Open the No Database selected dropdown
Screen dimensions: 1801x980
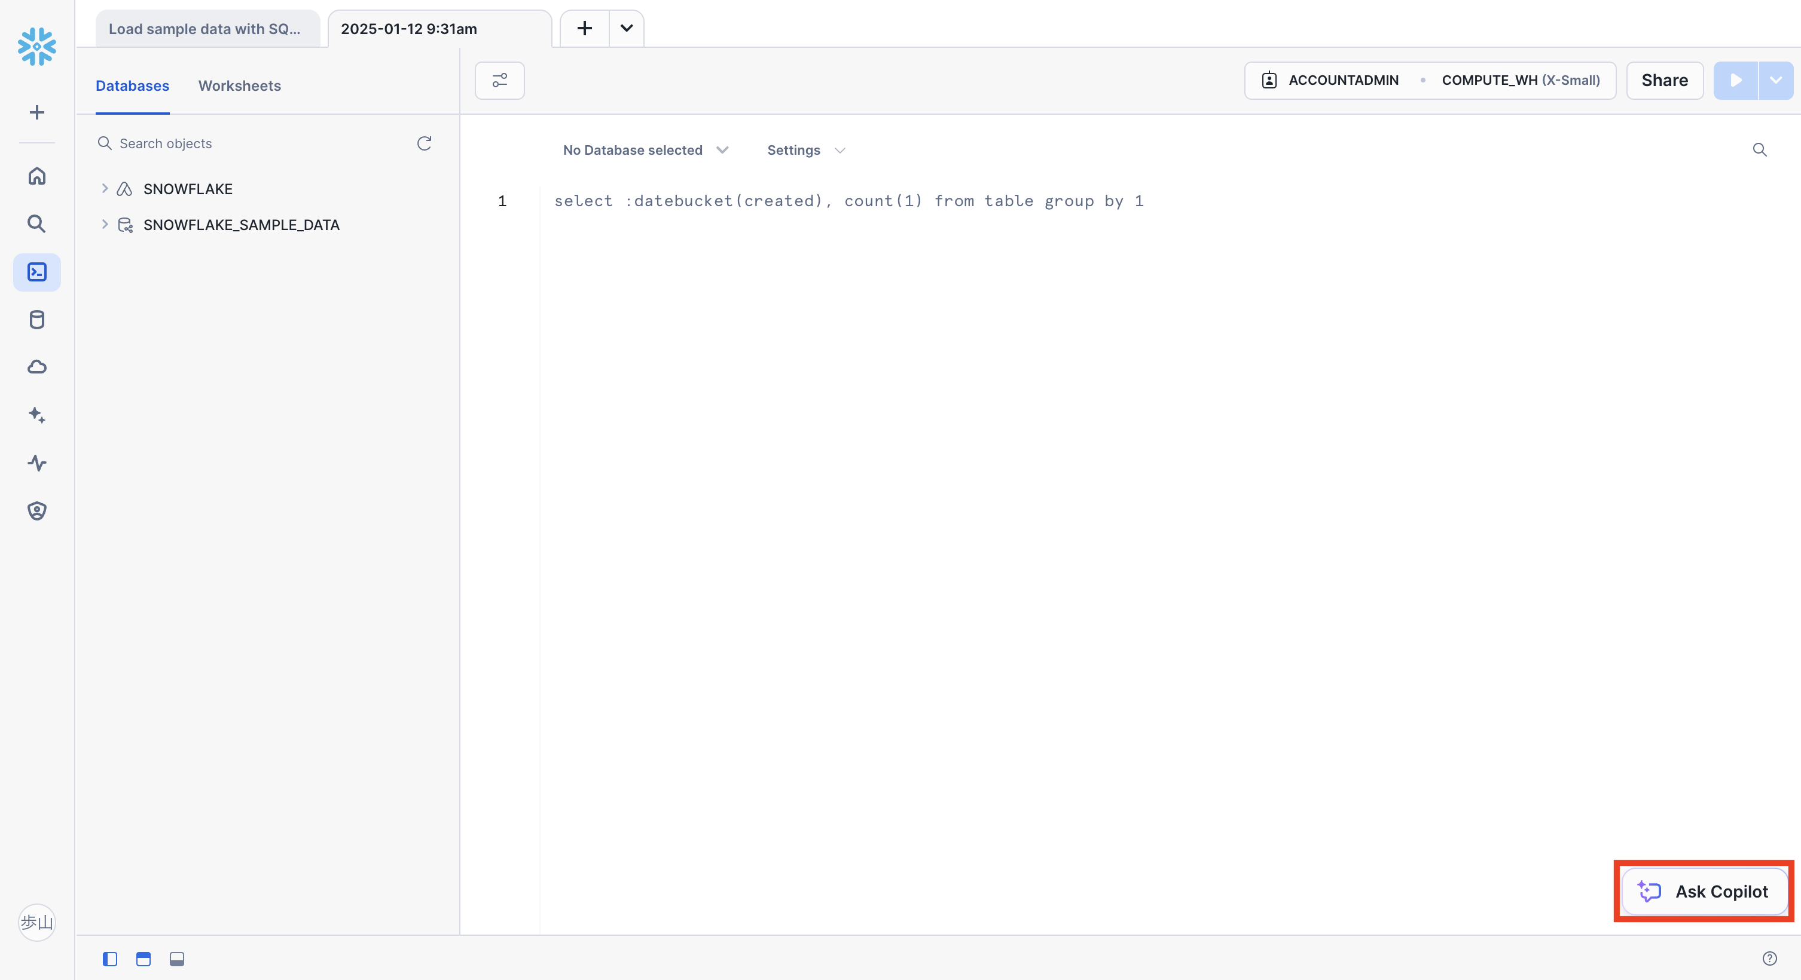pyautogui.click(x=645, y=149)
